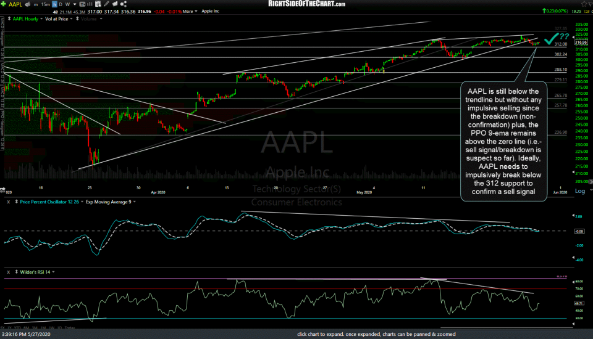This screenshot has height=339, width=593.
Task: Click the Apr 2020 date axis label
Action: 158,192
